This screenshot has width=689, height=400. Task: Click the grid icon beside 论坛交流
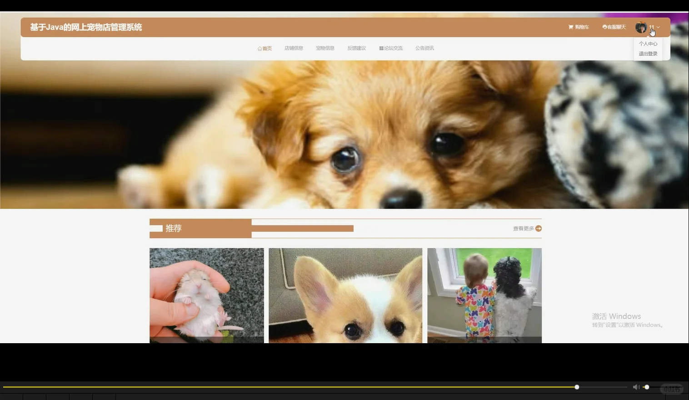coord(381,48)
